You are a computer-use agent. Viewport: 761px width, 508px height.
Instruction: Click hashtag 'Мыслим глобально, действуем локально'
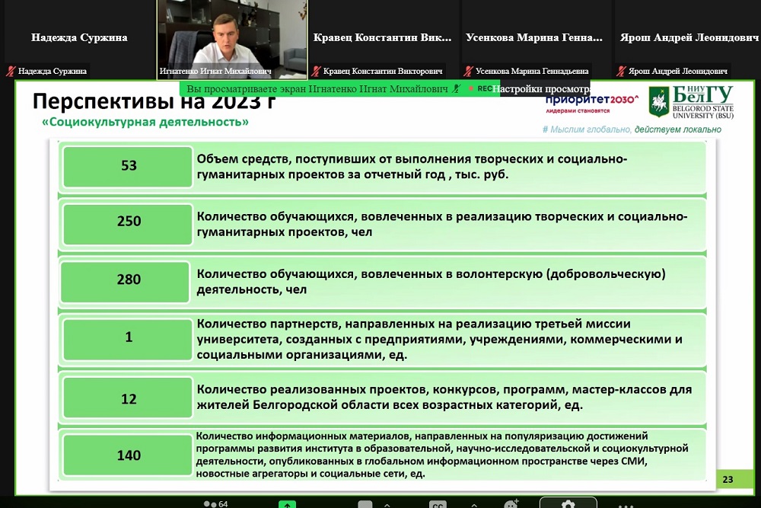[x=632, y=129]
